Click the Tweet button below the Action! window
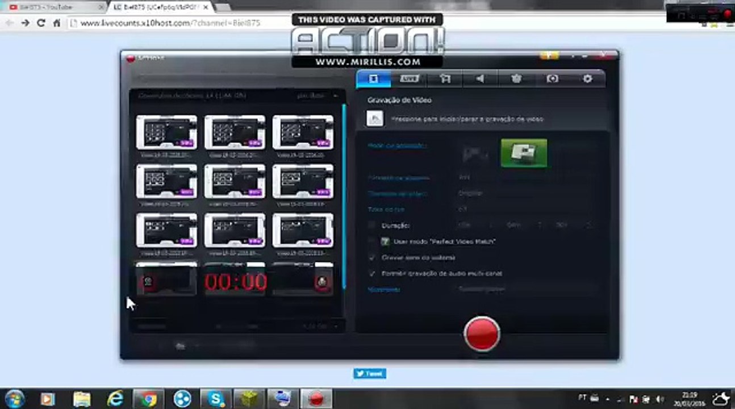Image resolution: width=735 pixels, height=409 pixels. [370, 374]
